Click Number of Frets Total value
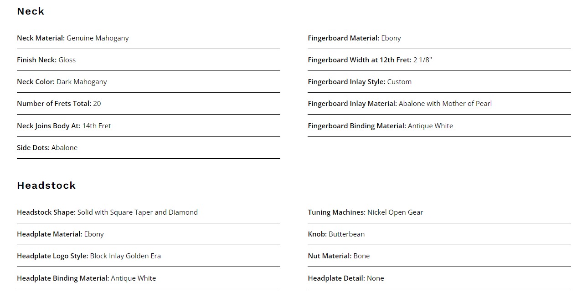The width and height of the screenshot is (587, 307). click(x=97, y=104)
